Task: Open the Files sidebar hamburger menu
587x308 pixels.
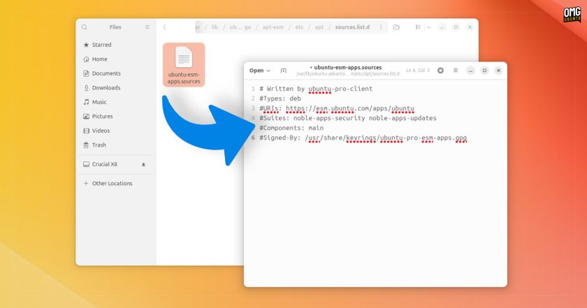Action: coord(147,27)
